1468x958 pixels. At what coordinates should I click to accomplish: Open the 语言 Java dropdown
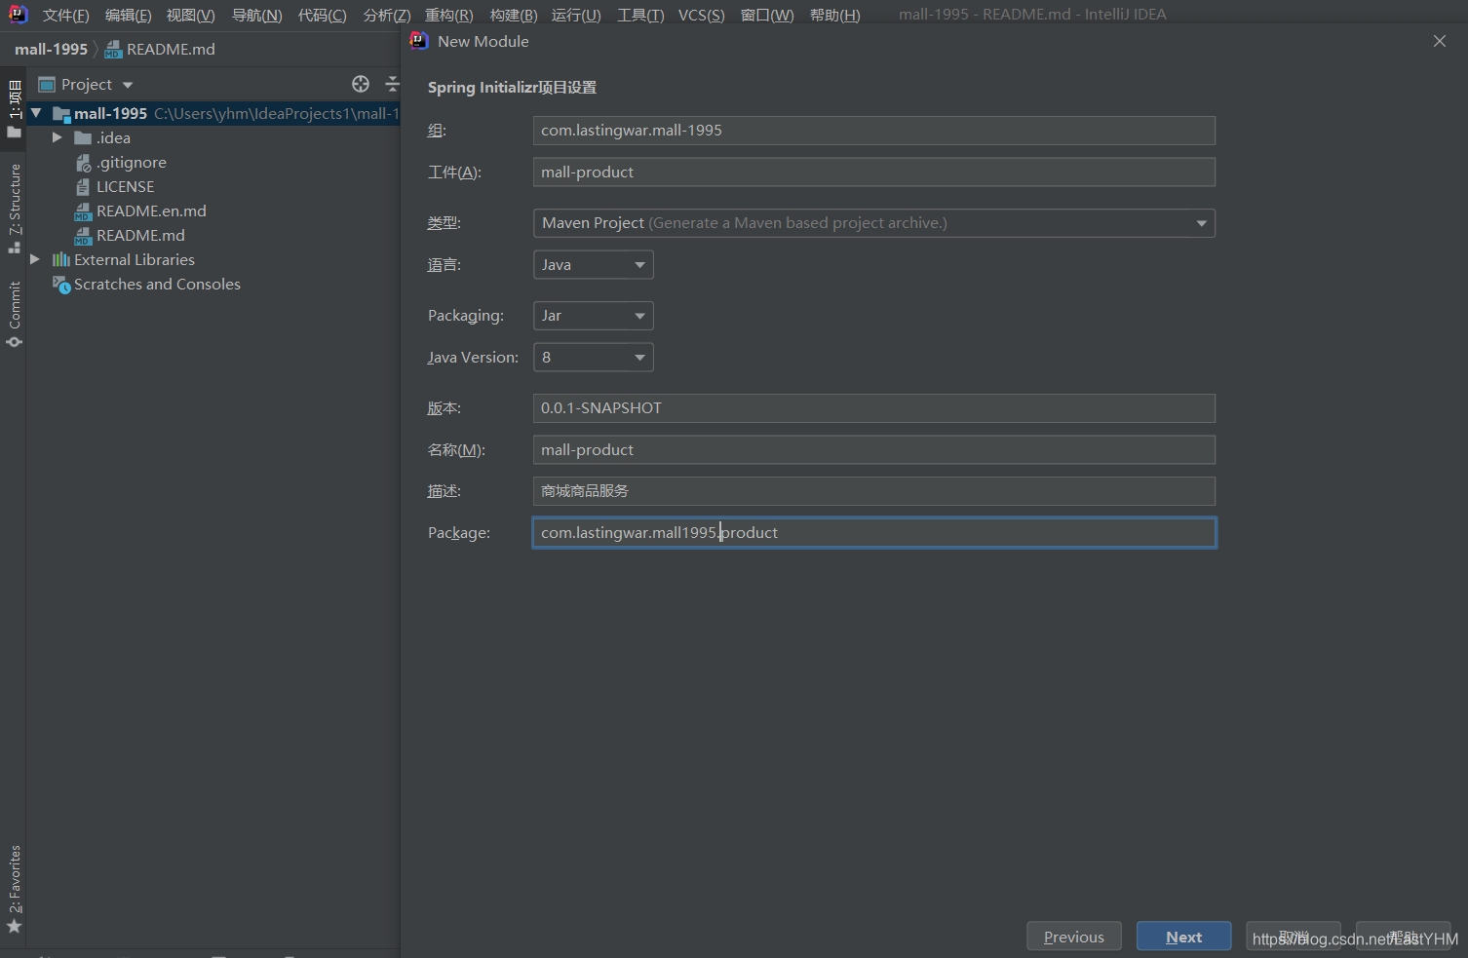pos(593,265)
